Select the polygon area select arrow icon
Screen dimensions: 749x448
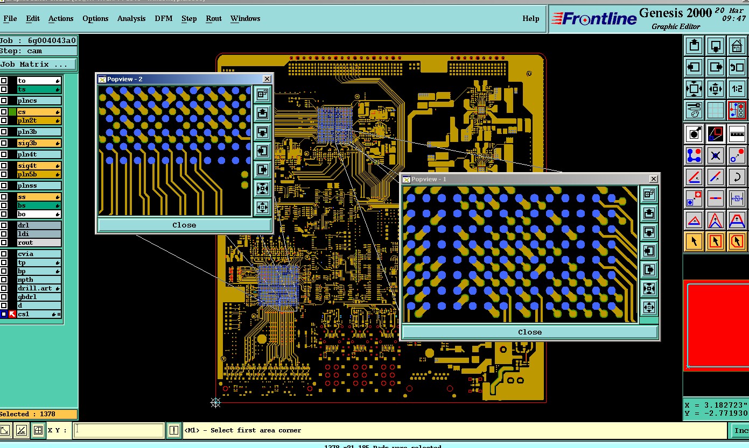[736, 241]
